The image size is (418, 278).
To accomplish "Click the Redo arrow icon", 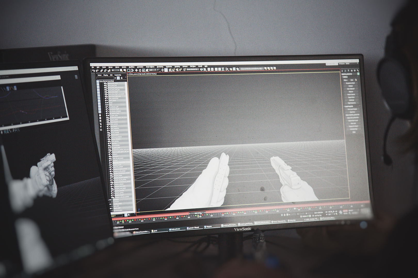I will (x=97, y=71).
